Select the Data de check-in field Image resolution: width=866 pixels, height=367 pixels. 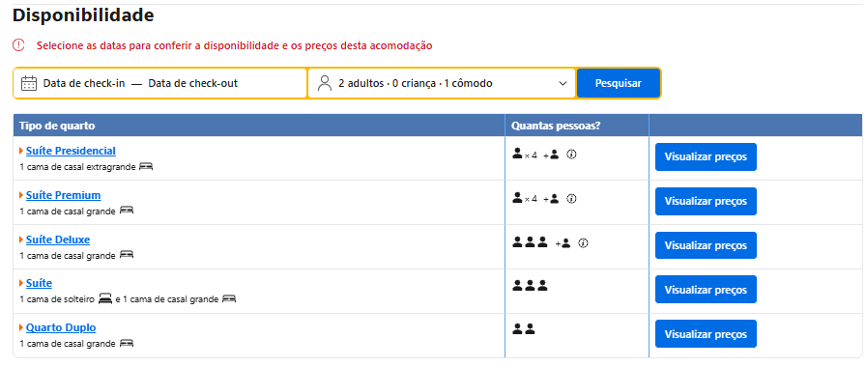[84, 83]
